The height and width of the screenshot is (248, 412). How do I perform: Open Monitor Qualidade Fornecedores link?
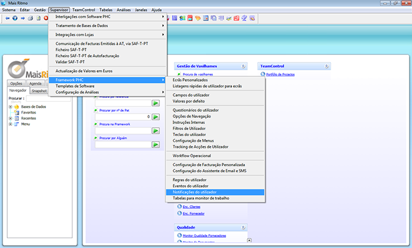(204, 236)
